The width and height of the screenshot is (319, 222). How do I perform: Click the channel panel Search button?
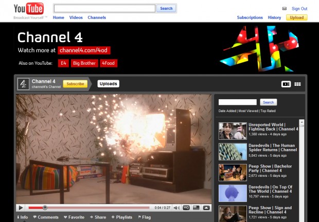point(269,102)
